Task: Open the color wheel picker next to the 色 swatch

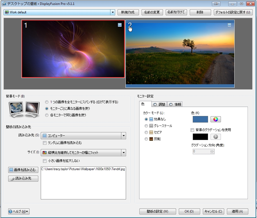Action: pos(215,119)
